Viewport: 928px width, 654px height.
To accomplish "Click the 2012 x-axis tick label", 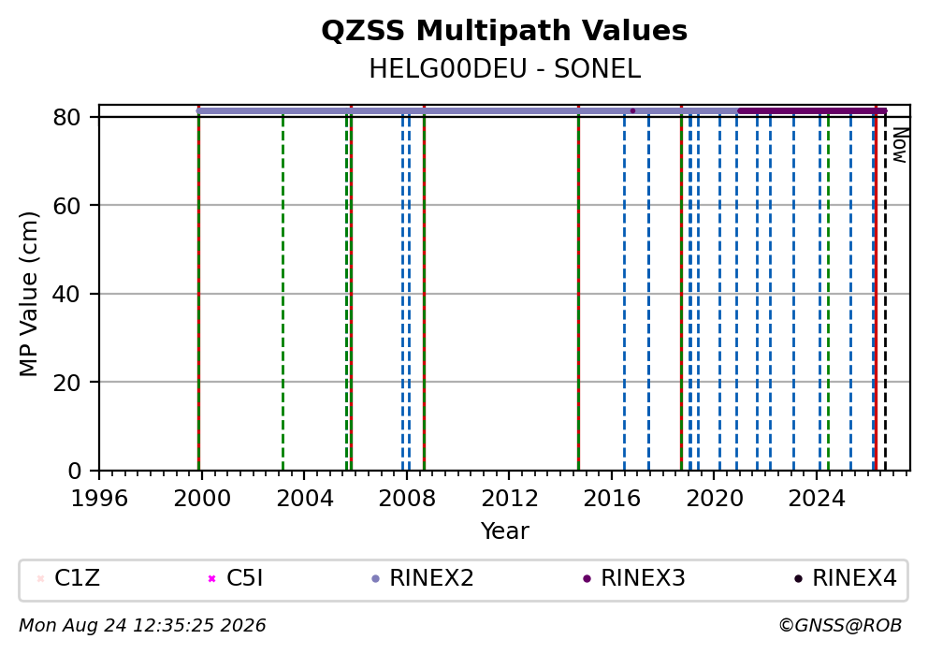I will click(510, 499).
